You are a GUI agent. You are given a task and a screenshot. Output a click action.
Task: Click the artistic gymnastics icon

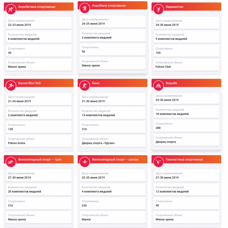pyautogui.click(x=158, y=162)
